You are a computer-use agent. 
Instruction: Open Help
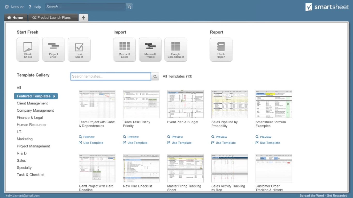(x=34, y=7)
